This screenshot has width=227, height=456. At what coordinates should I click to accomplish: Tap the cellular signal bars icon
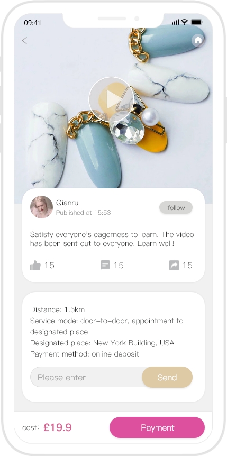pyautogui.click(x=175, y=22)
